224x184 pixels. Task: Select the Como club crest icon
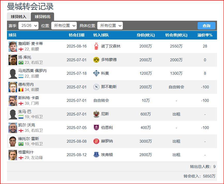(96, 73)
